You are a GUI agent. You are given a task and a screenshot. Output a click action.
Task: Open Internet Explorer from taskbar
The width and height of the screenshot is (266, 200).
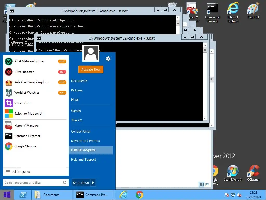[x=123, y=195]
